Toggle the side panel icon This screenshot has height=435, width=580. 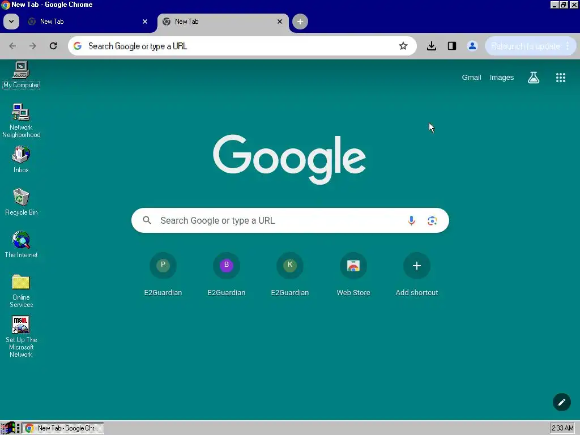point(451,46)
